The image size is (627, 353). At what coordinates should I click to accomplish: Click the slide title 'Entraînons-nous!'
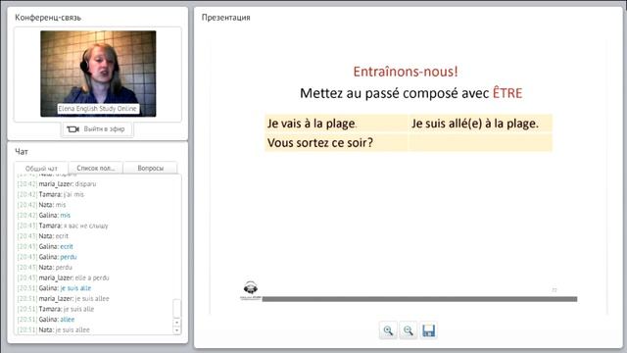point(406,72)
